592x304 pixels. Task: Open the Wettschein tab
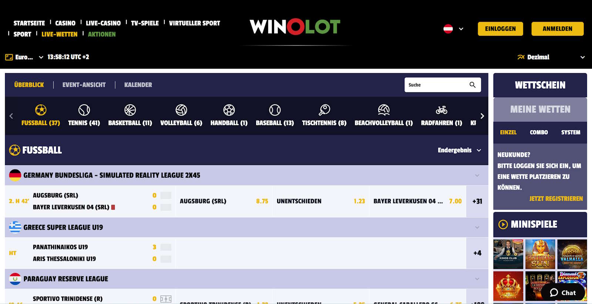point(540,85)
